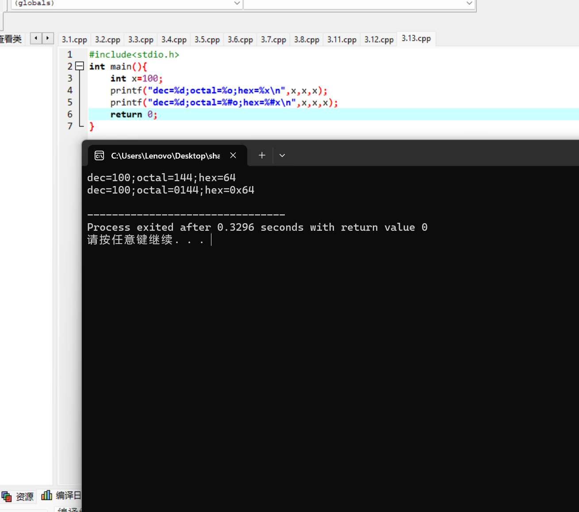
Task: Click the terminal icon in the console tab
Action: click(x=100, y=155)
